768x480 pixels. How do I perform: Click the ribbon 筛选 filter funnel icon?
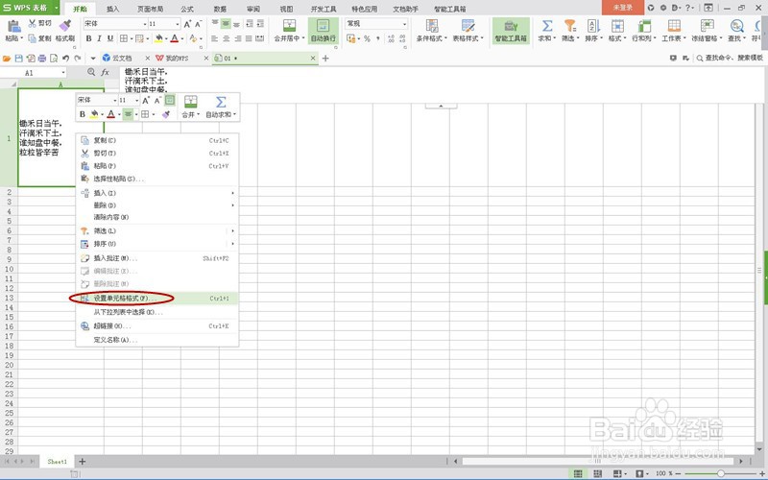pos(569,26)
